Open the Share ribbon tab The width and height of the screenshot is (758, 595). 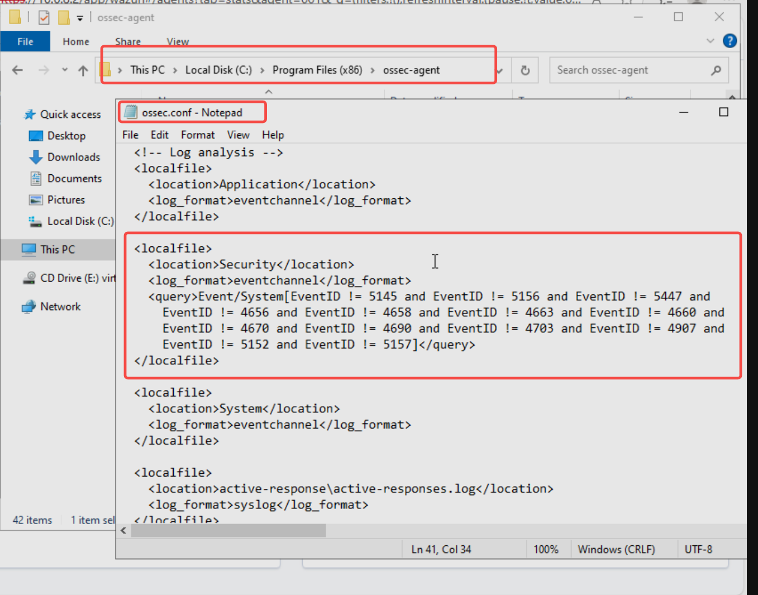[x=128, y=41]
